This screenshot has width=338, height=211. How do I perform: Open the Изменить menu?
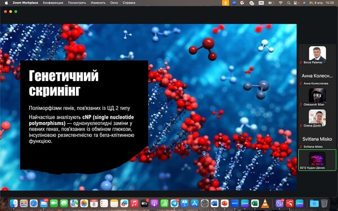coord(98,3)
